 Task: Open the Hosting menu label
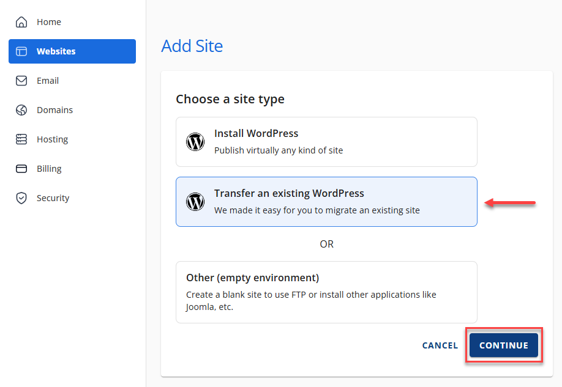(52, 139)
